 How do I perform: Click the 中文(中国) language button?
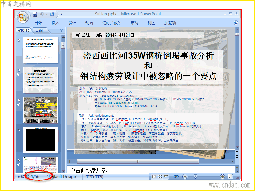point(94,177)
